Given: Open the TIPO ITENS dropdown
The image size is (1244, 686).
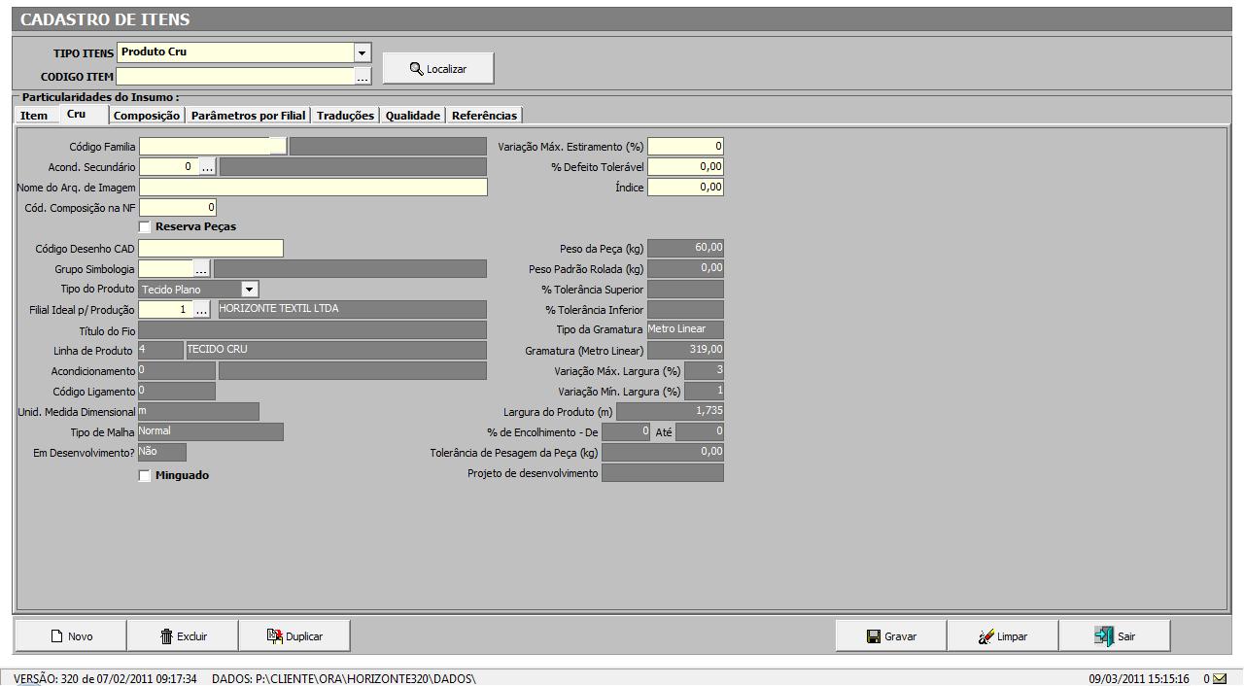Looking at the screenshot, I should (363, 52).
